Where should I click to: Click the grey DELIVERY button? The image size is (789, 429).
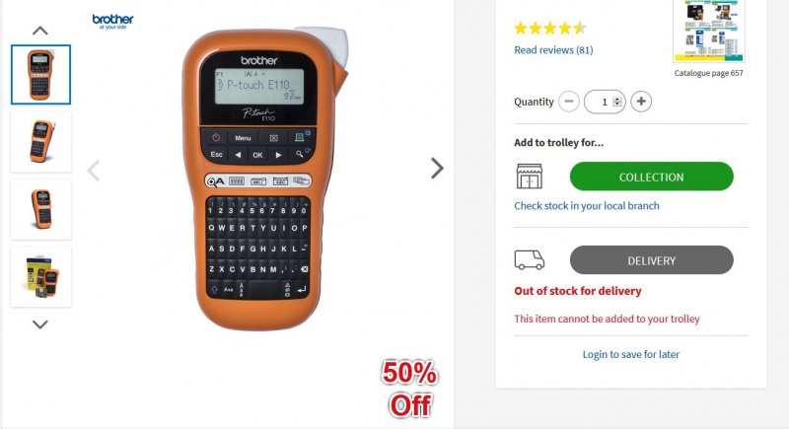coord(652,260)
